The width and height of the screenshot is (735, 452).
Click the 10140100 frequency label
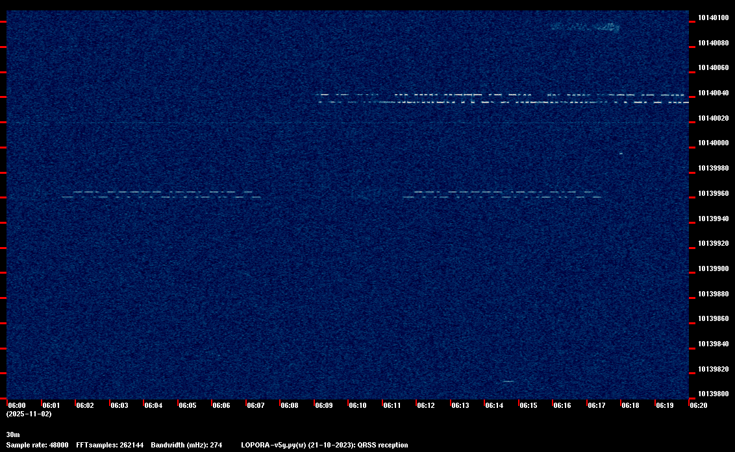point(713,18)
